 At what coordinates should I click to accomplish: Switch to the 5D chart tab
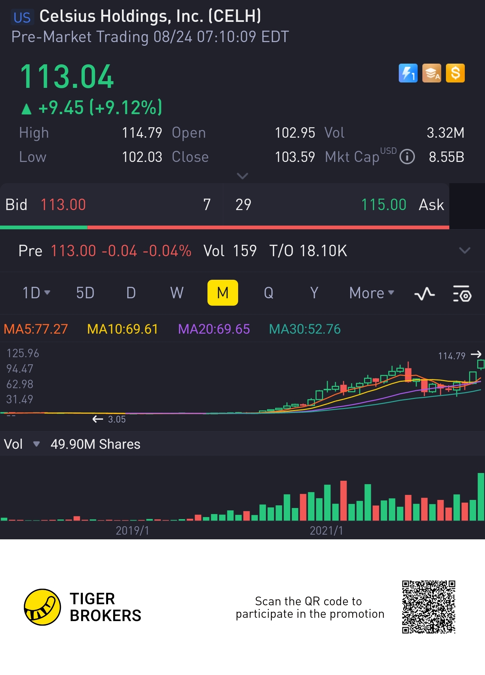[x=85, y=293]
